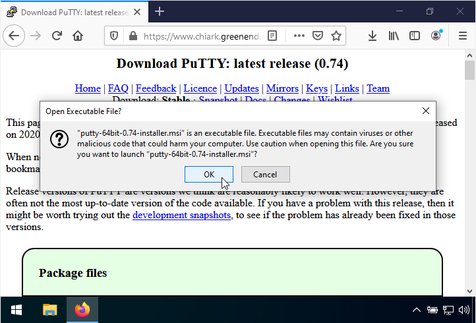Open the Feedback link

[x=156, y=88]
